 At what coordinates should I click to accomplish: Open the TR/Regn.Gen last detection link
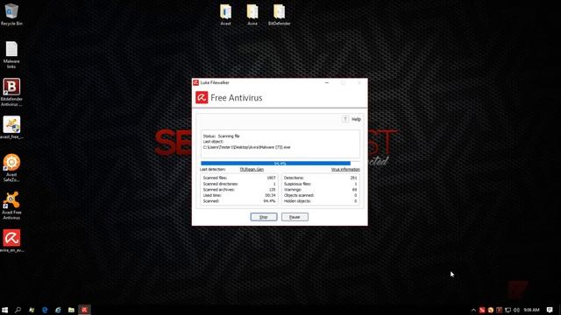click(252, 169)
